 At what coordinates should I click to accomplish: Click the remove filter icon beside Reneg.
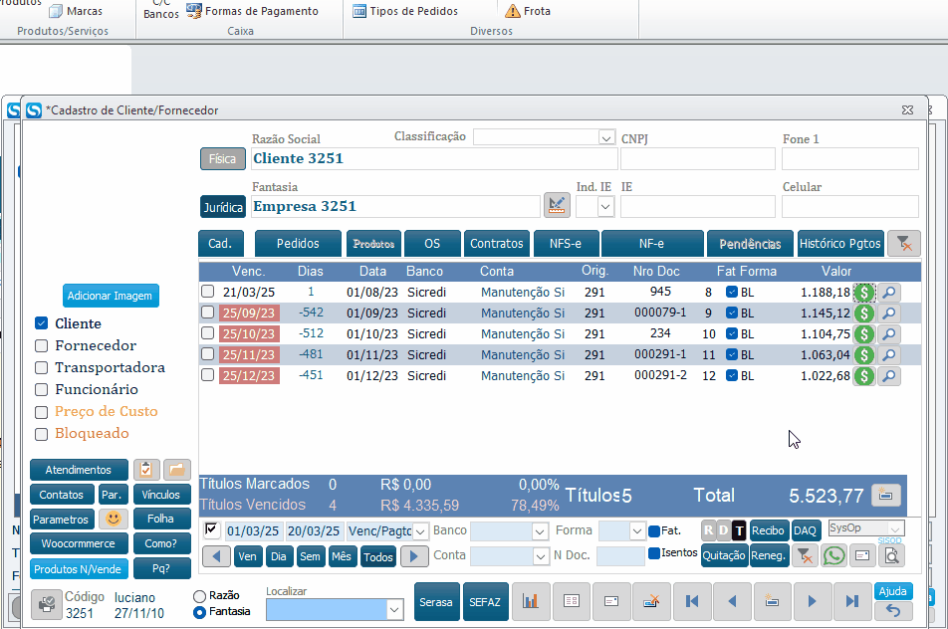[805, 555]
